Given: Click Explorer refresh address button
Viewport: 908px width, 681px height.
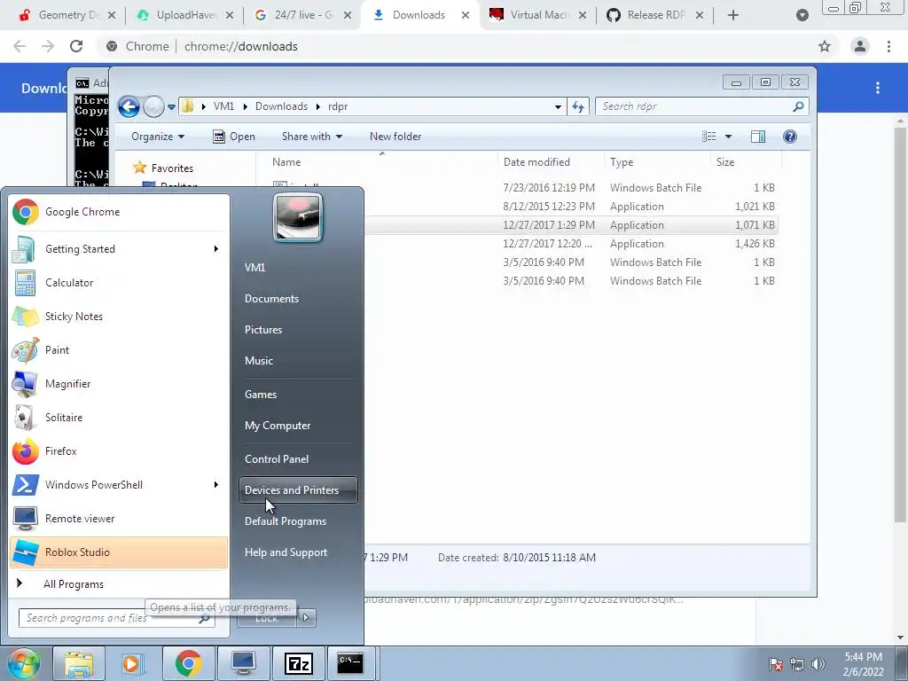Looking at the screenshot, I should click(x=578, y=106).
